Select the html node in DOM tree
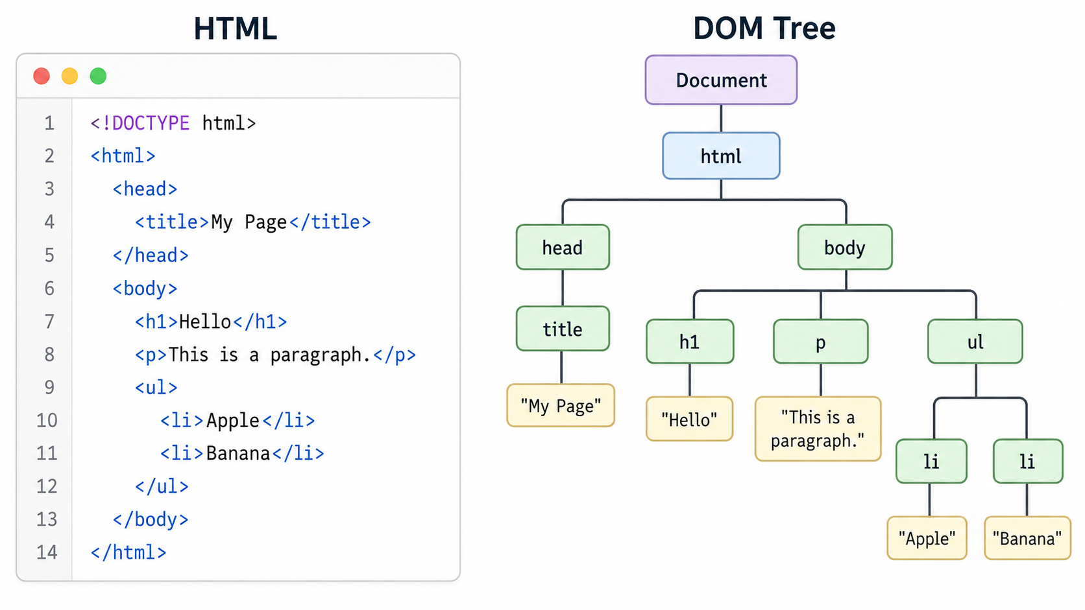1085x610 pixels. [721, 156]
